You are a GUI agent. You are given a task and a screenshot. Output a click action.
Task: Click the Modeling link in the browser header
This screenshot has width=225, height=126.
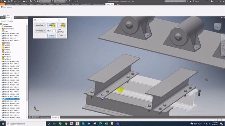point(11,21)
